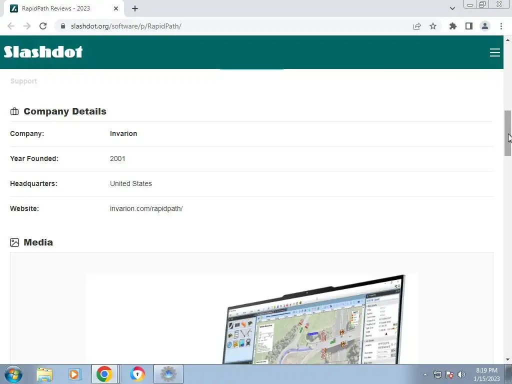The width and height of the screenshot is (512, 384).
Task: Open the Slashdot hamburger menu
Action: pos(494,52)
